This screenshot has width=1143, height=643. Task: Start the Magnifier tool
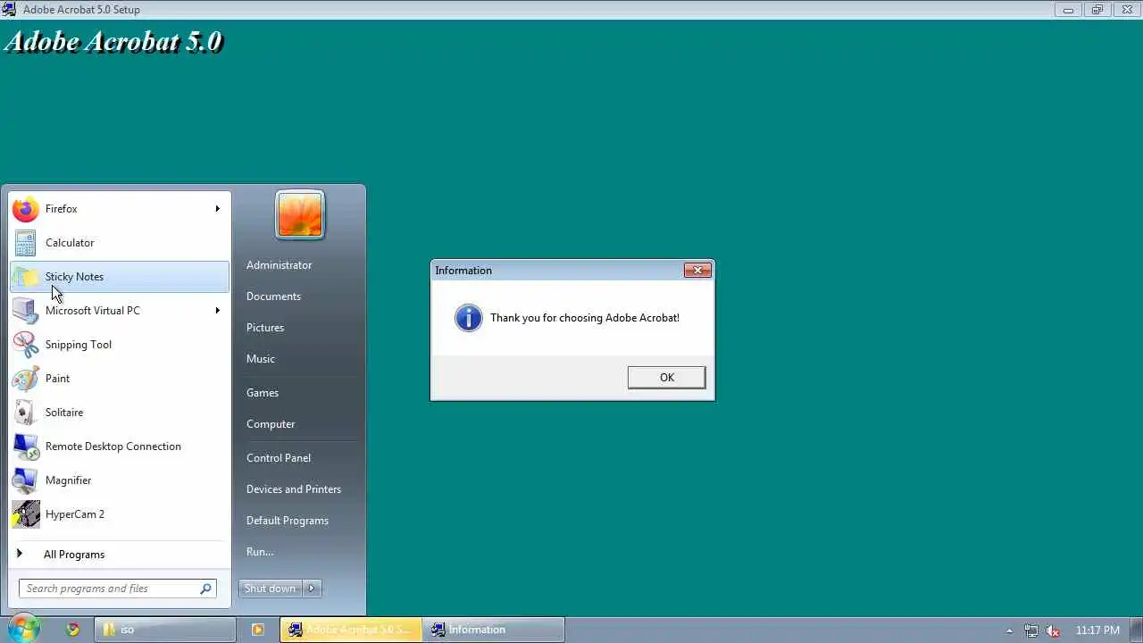coord(120,480)
